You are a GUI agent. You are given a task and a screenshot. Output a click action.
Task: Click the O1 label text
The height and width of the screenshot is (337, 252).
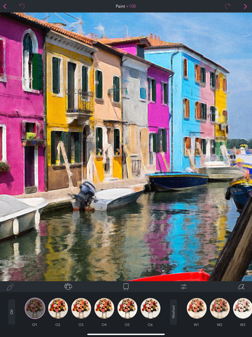point(35,324)
